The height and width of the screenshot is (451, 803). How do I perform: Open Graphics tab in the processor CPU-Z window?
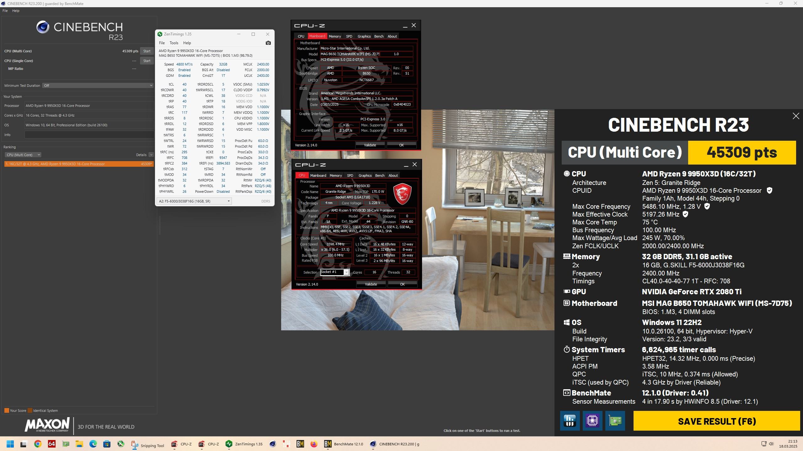coord(365,176)
